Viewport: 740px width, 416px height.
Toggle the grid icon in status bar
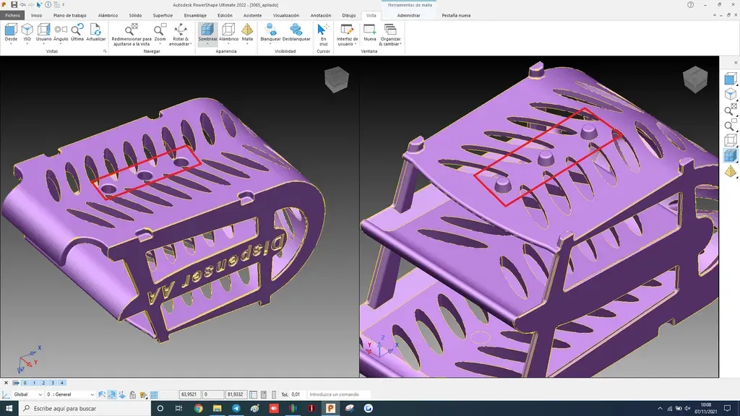154,395
